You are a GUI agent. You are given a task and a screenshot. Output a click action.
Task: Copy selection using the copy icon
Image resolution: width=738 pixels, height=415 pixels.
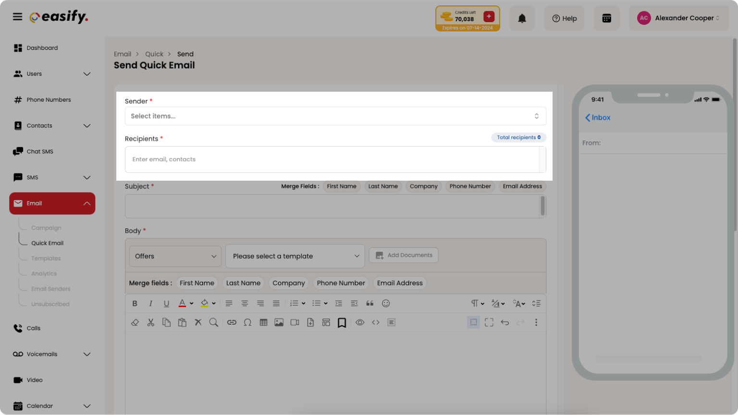click(166, 323)
